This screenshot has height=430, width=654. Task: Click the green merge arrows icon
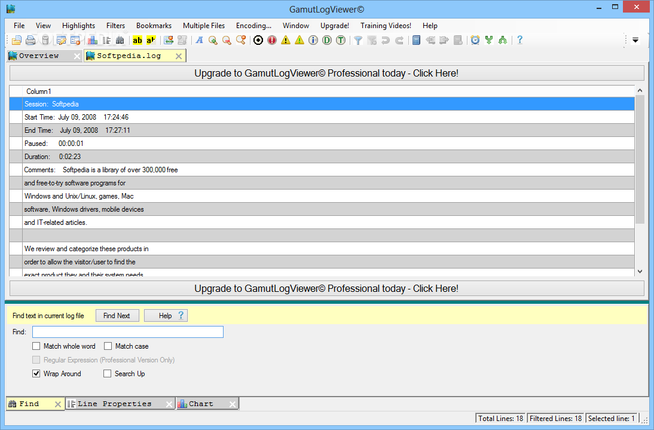click(503, 41)
